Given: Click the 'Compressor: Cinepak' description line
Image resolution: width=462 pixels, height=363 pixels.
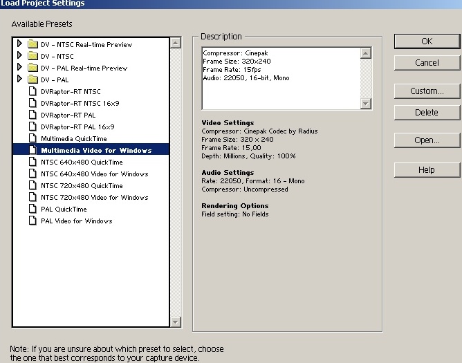Looking at the screenshot, I should point(235,53).
